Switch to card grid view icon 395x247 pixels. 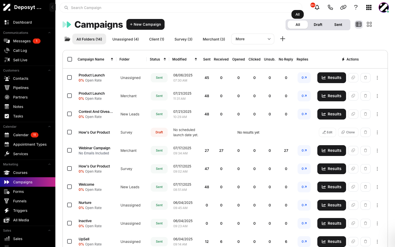point(369,24)
